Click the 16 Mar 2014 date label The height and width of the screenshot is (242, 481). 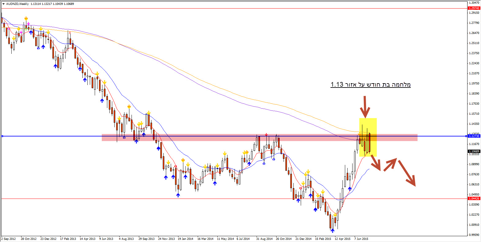click(205, 239)
